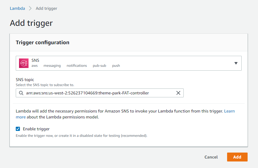Click inside the SNS topic ARN field

(x=100, y=93)
